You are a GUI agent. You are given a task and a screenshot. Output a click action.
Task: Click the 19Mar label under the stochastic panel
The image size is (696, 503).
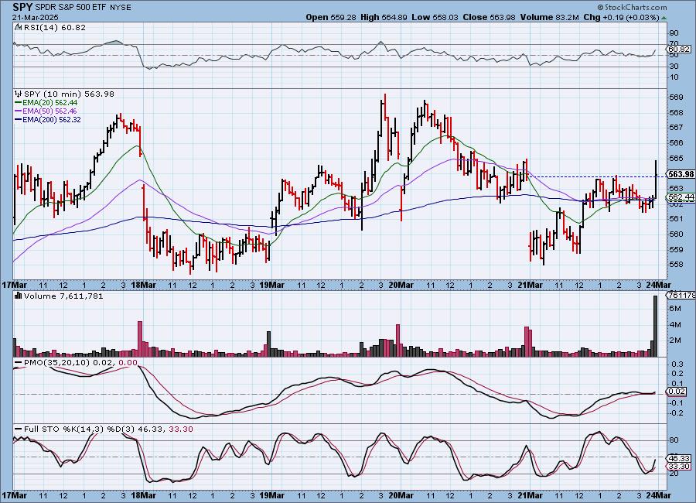coord(271,495)
